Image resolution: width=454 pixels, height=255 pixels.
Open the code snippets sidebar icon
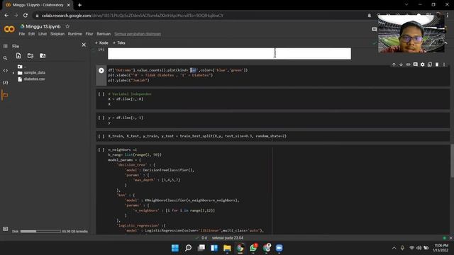point(5,70)
